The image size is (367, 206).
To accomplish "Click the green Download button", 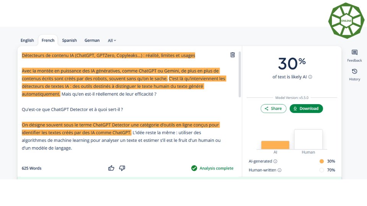I will click(x=306, y=109).
